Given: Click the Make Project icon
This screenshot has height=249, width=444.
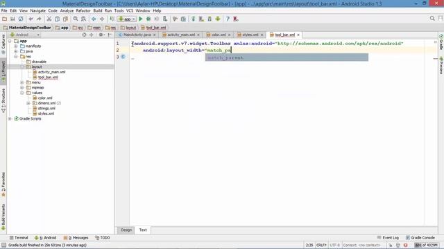Looking at the screenshot, I should (x=112, y=19).
